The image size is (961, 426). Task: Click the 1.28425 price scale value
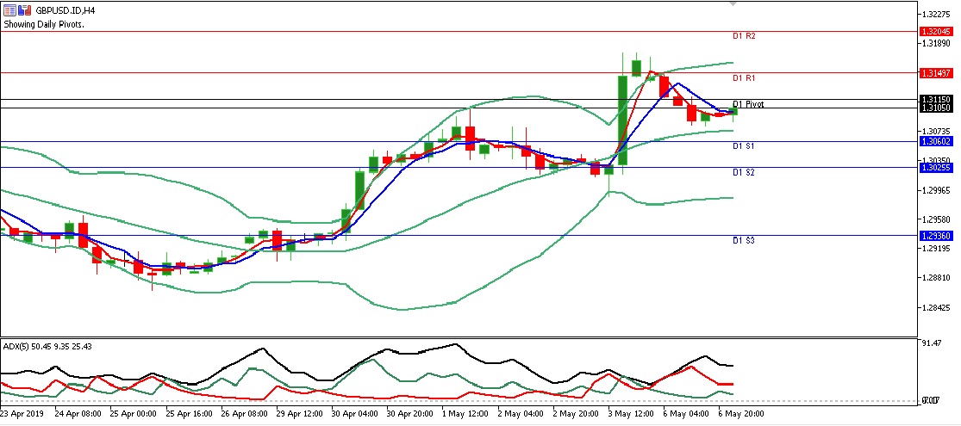click(936, 308)
